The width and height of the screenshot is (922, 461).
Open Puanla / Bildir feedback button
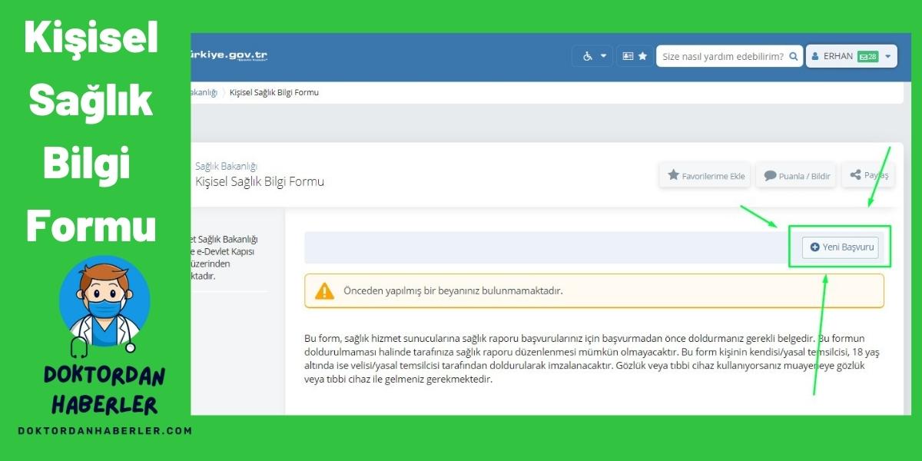(796, 175)
